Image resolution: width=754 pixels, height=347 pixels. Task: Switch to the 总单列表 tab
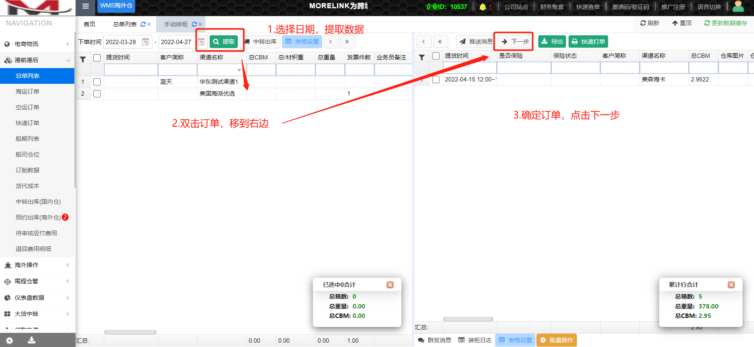tap(125, 24)
